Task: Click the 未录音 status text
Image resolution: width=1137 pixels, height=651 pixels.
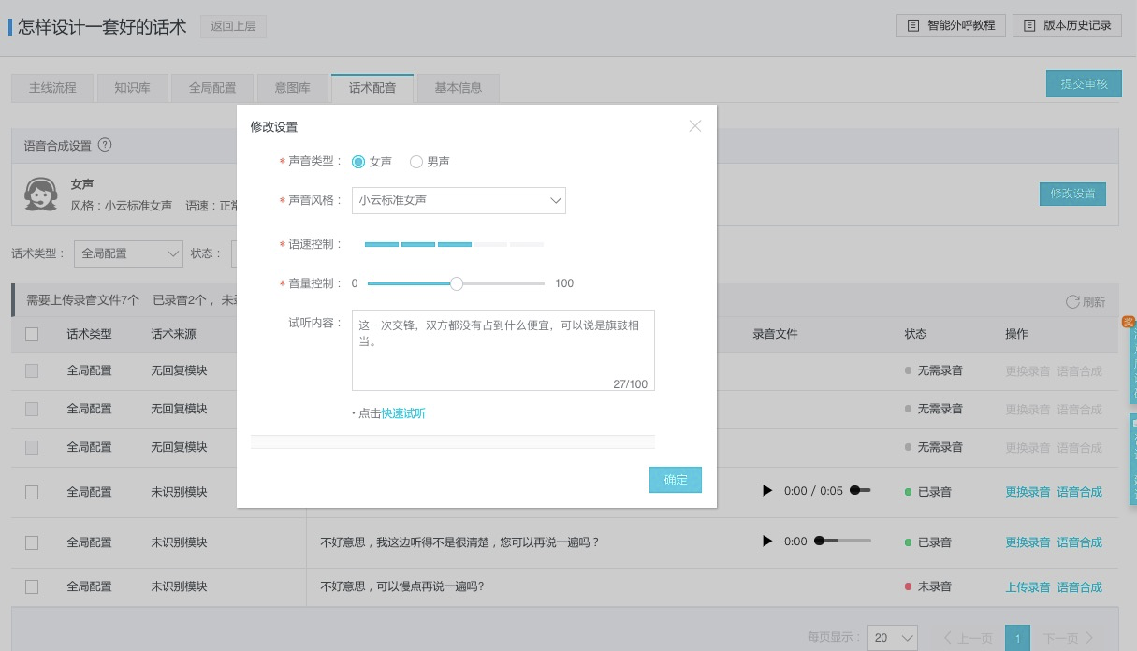Action: click(x=934, y=586)
